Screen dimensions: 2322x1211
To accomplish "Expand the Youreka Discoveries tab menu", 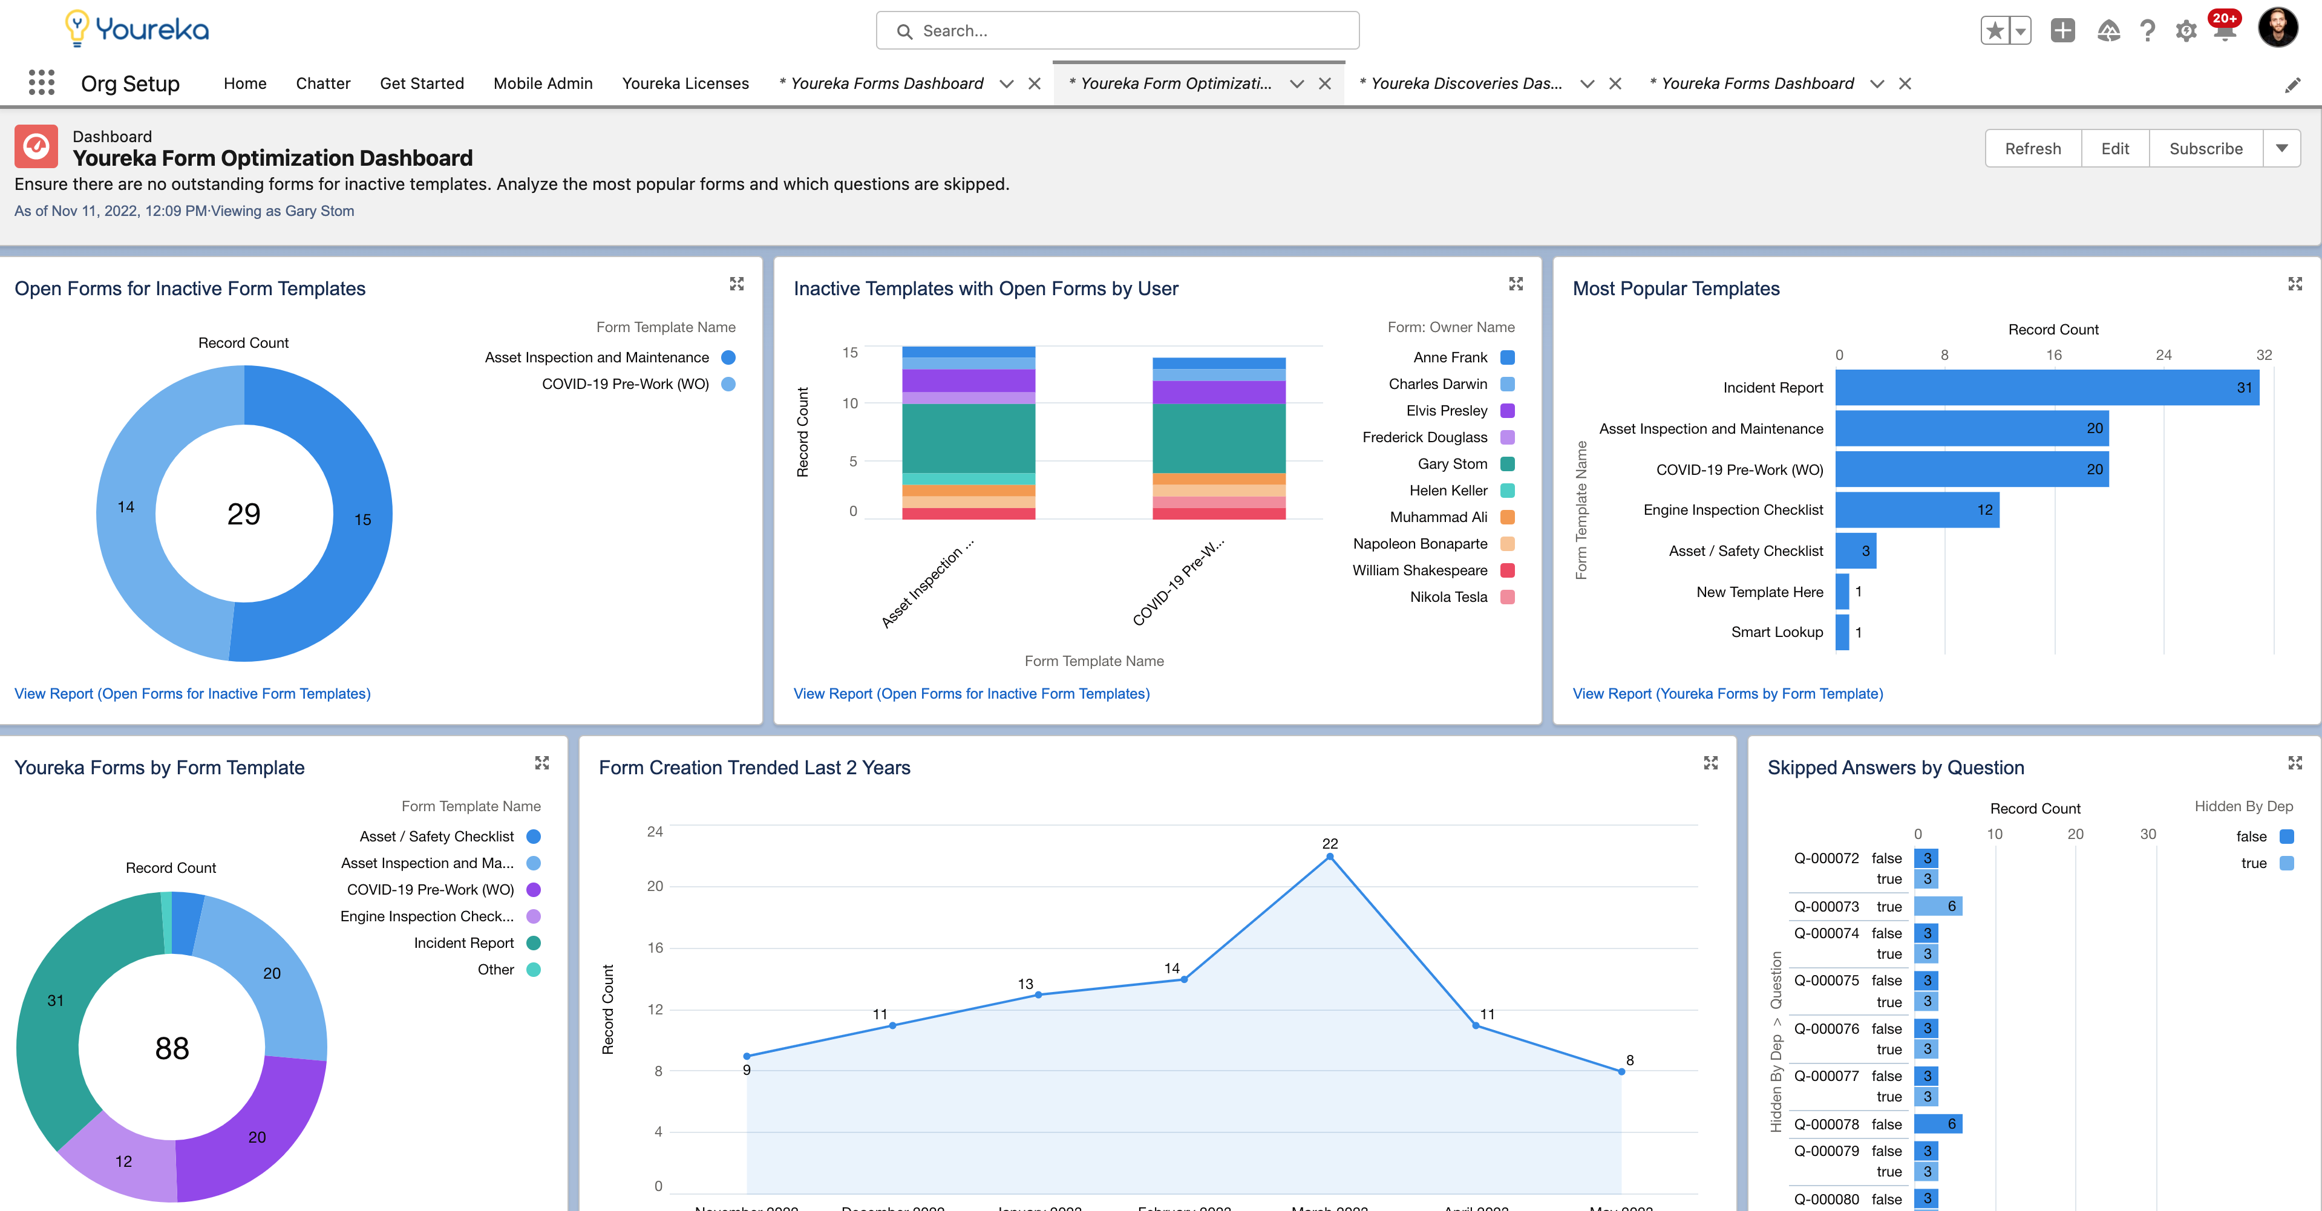I will tap(1586, 84).
